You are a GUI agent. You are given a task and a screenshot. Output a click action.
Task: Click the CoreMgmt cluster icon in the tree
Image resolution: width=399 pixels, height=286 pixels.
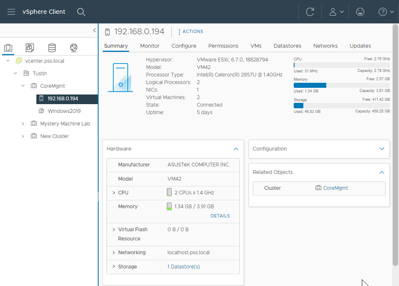[34, 86]
